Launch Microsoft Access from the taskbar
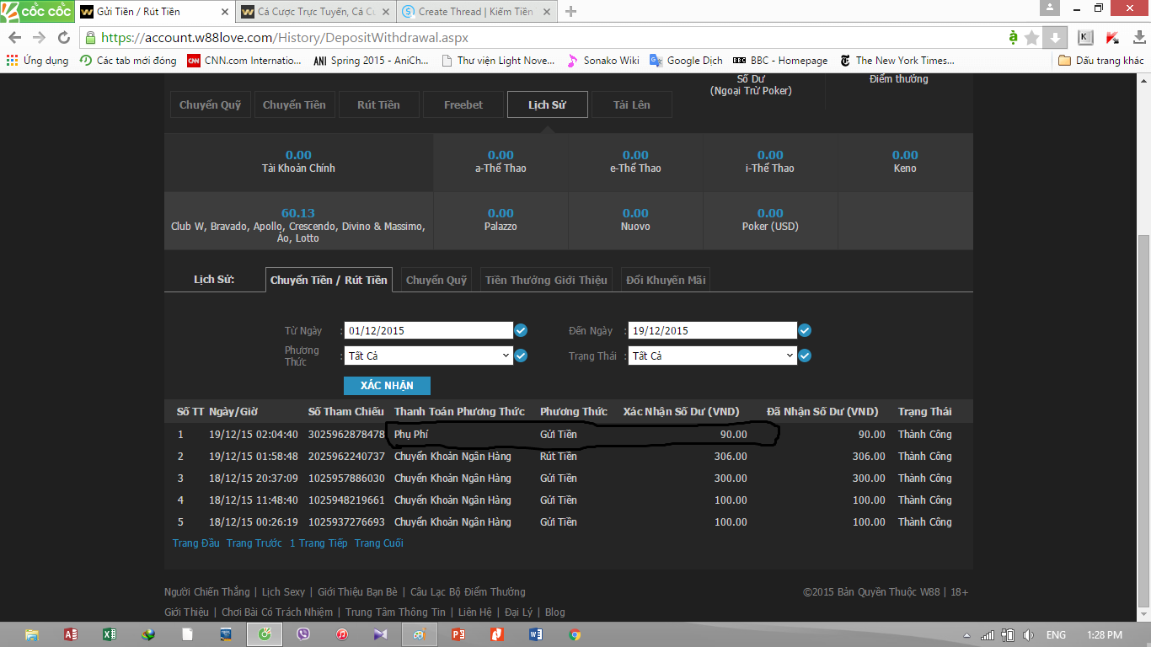The width and height of the screenshot is (1151, 647). 71,634
